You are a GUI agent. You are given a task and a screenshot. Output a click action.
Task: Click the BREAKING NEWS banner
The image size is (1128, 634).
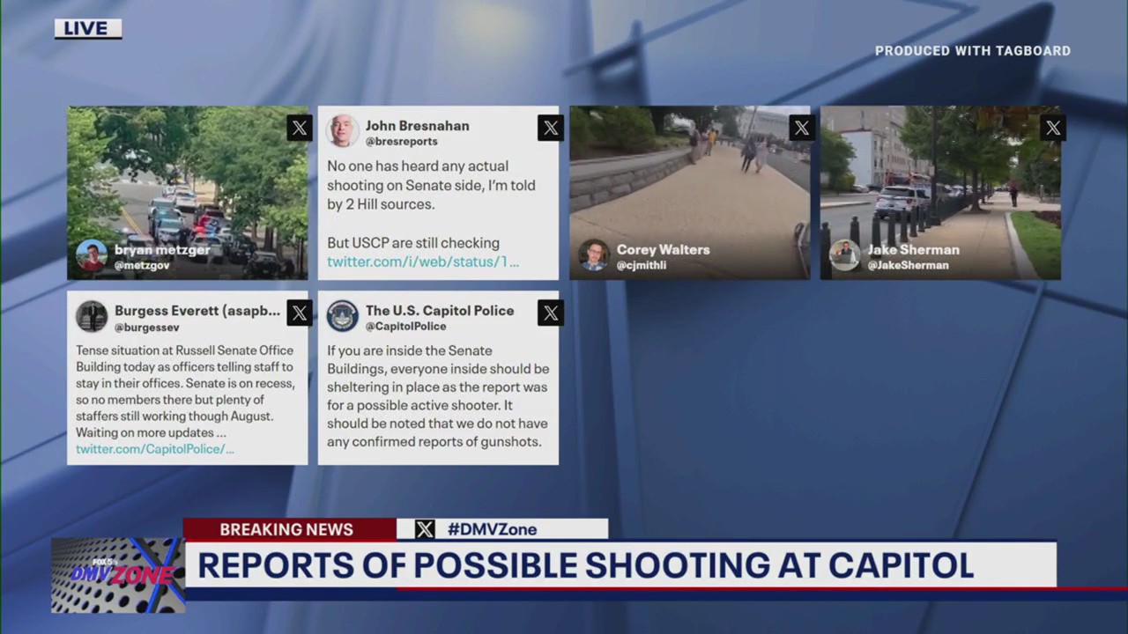tap(286, 529)
